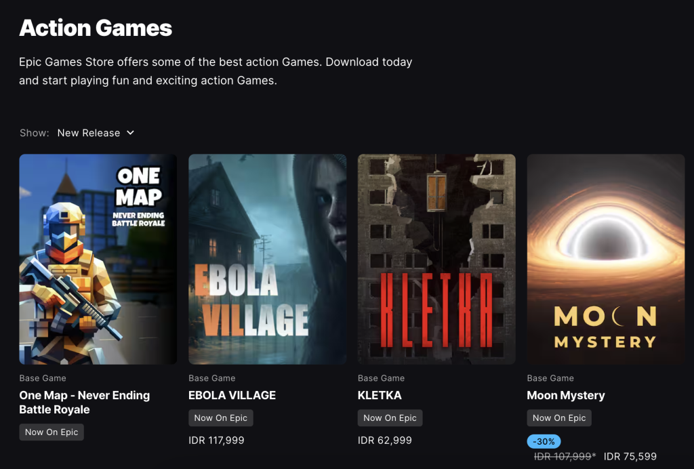Click the IDR 117,999 price
The height and width of the screenshot is (469, 694).
pos(216,441)
